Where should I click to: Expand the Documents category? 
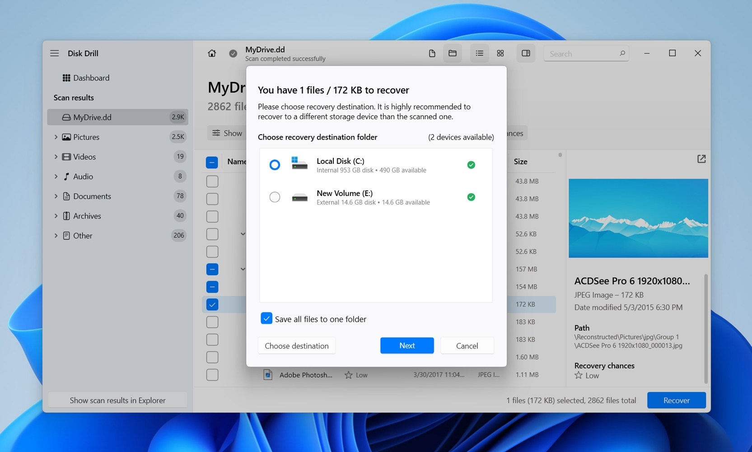56,196
